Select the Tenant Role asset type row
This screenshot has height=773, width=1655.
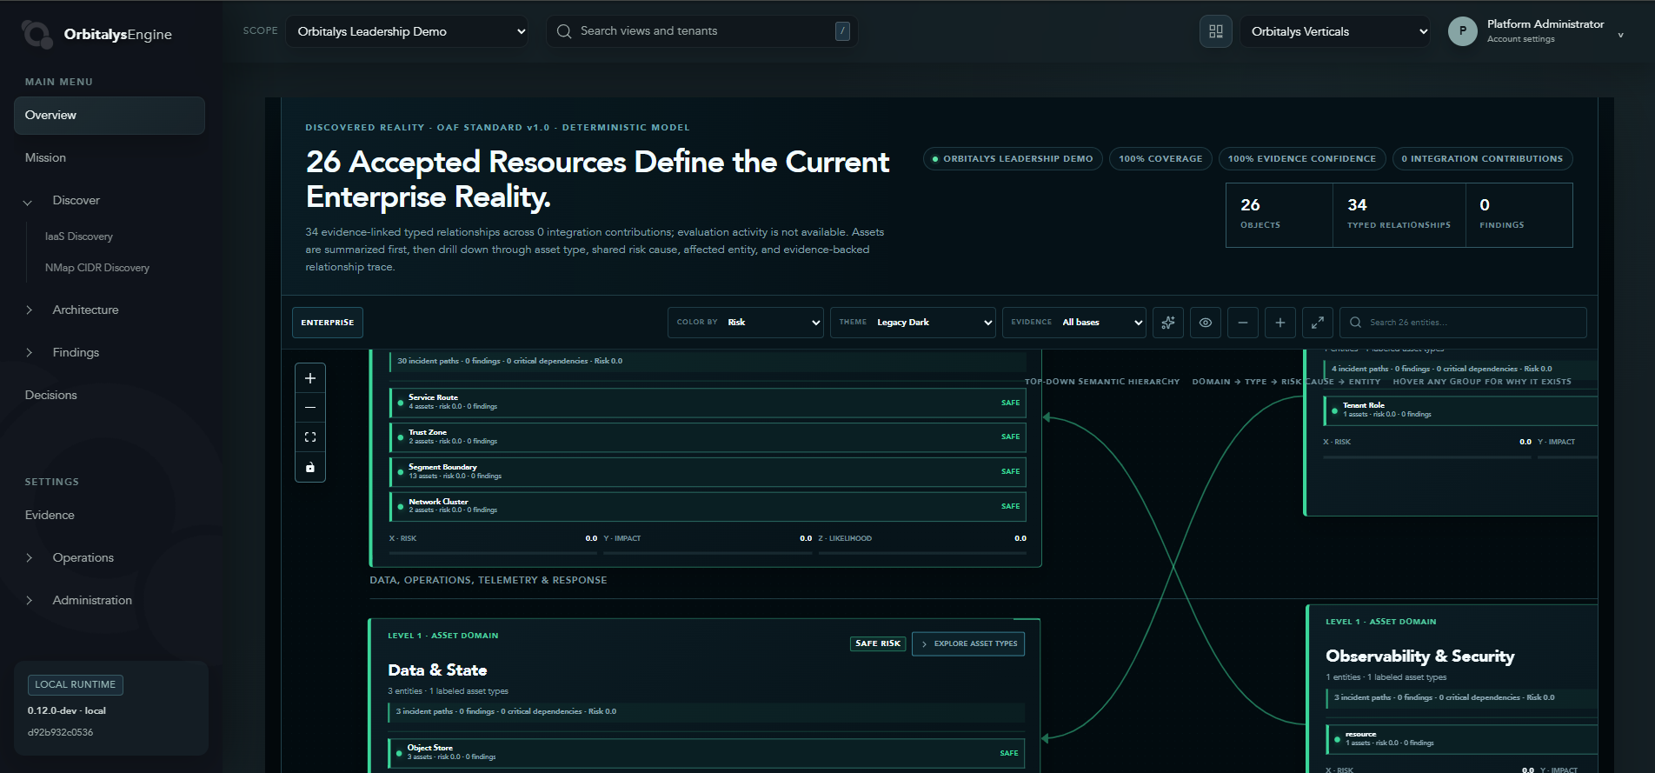(1461, 410)
